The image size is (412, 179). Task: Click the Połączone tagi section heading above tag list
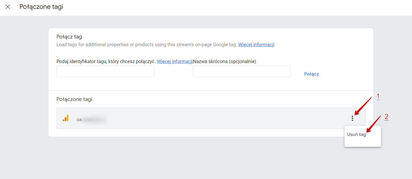(x=74, y=99)
